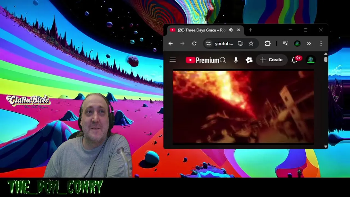Screen dimensions: 350x197
Task: Close the Three Days Grace tab
Action: [238, 30]
